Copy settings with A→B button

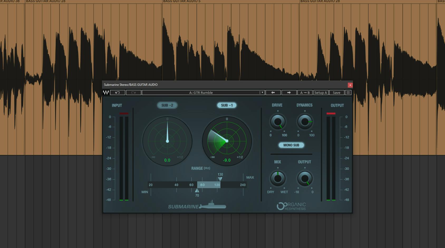tap(305, 93)
